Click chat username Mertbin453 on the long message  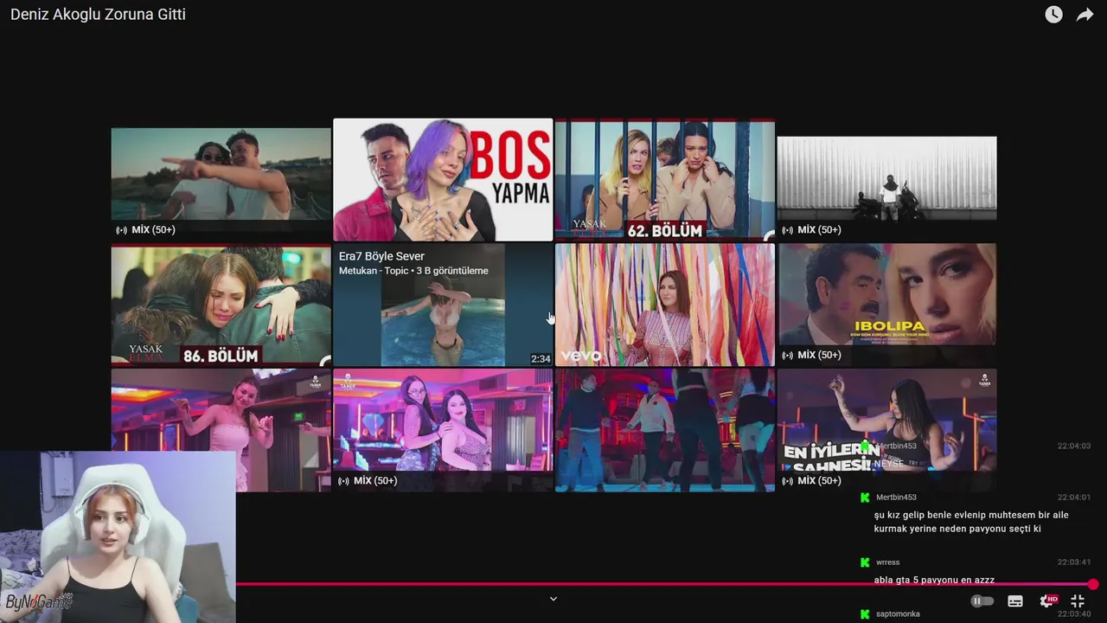tap(896, 498)
